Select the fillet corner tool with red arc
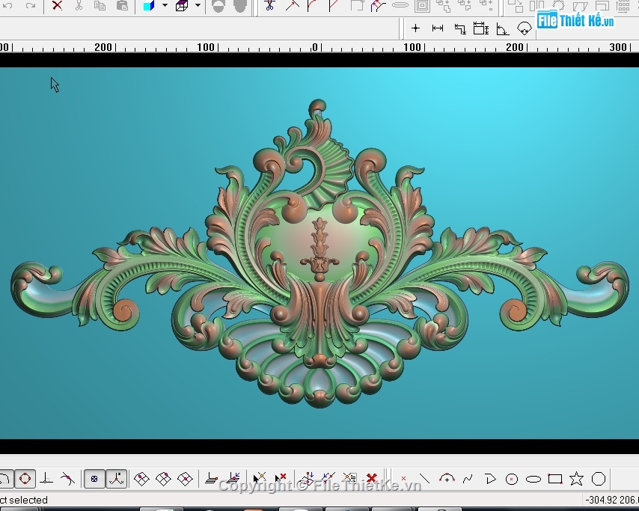 click(x=313, y=6)
